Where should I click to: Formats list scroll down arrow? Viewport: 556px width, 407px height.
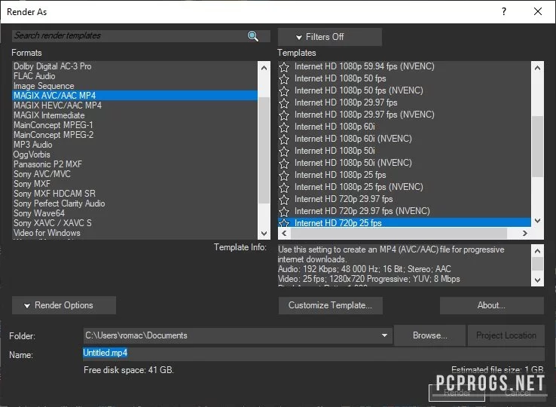[x=264, y=233]
